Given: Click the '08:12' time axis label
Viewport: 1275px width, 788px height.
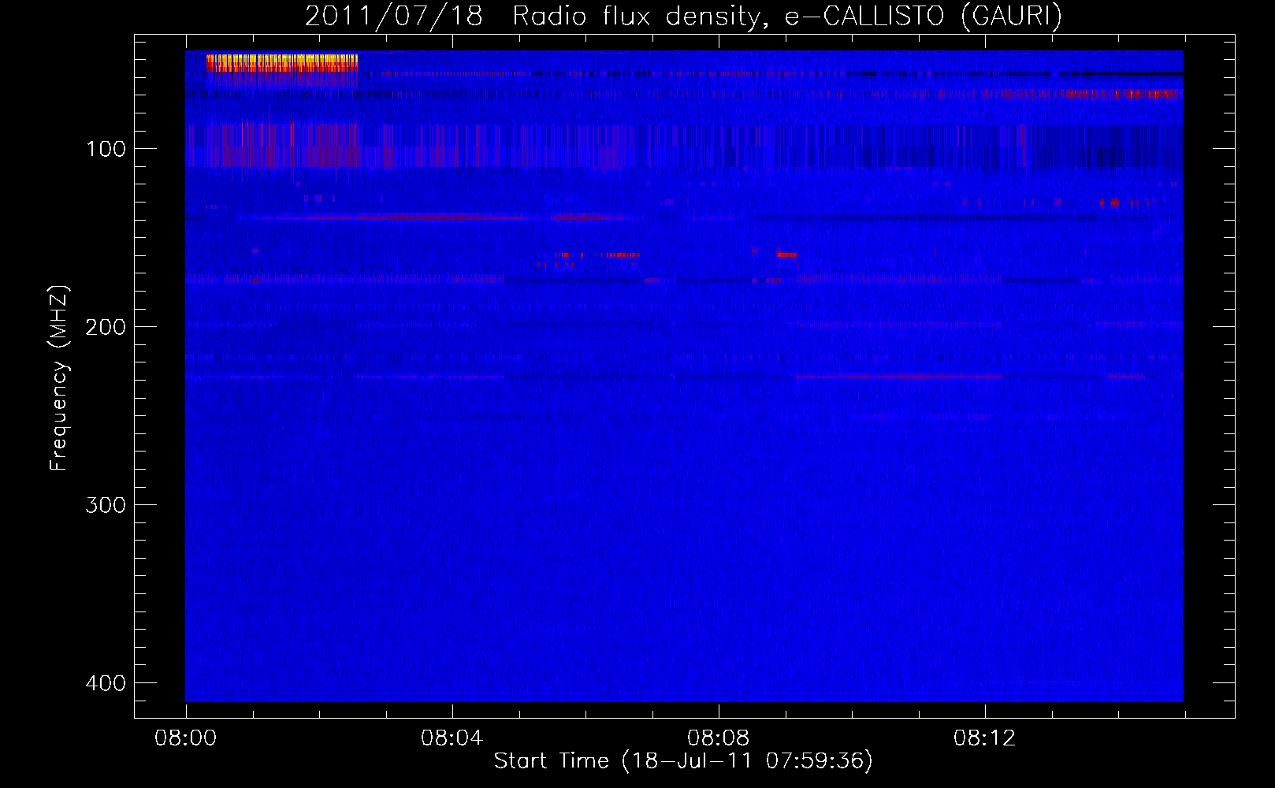Looking at the screenshot, I should 985,738.
